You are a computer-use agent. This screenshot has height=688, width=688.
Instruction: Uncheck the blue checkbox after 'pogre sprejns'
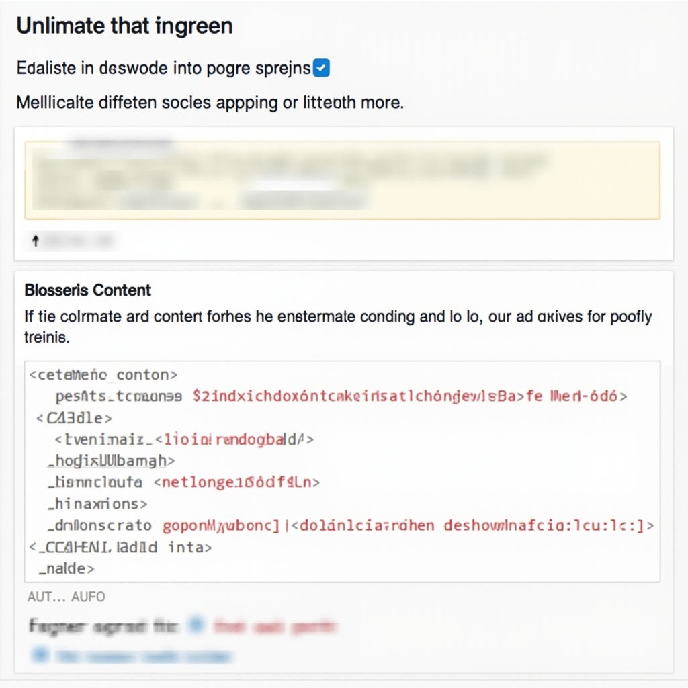pyautogui.click(x=321, y=68)
